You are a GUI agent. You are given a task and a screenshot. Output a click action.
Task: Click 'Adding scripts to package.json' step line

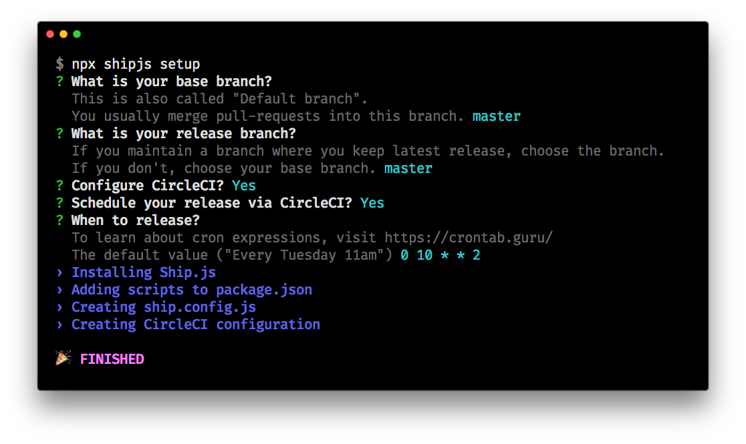(192, 290)
